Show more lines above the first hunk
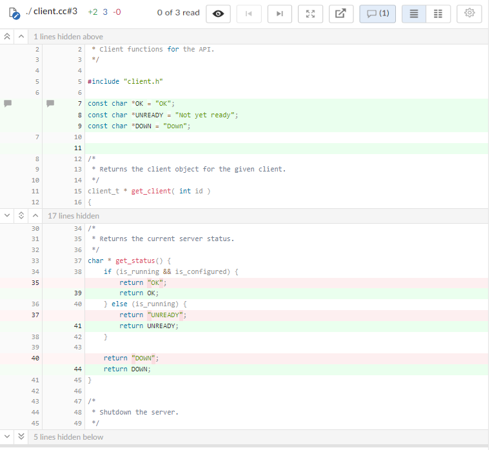 [21, 36]
